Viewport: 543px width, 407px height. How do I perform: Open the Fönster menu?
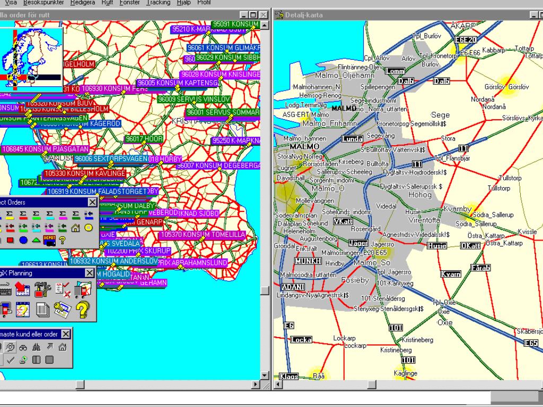(129, 3)
